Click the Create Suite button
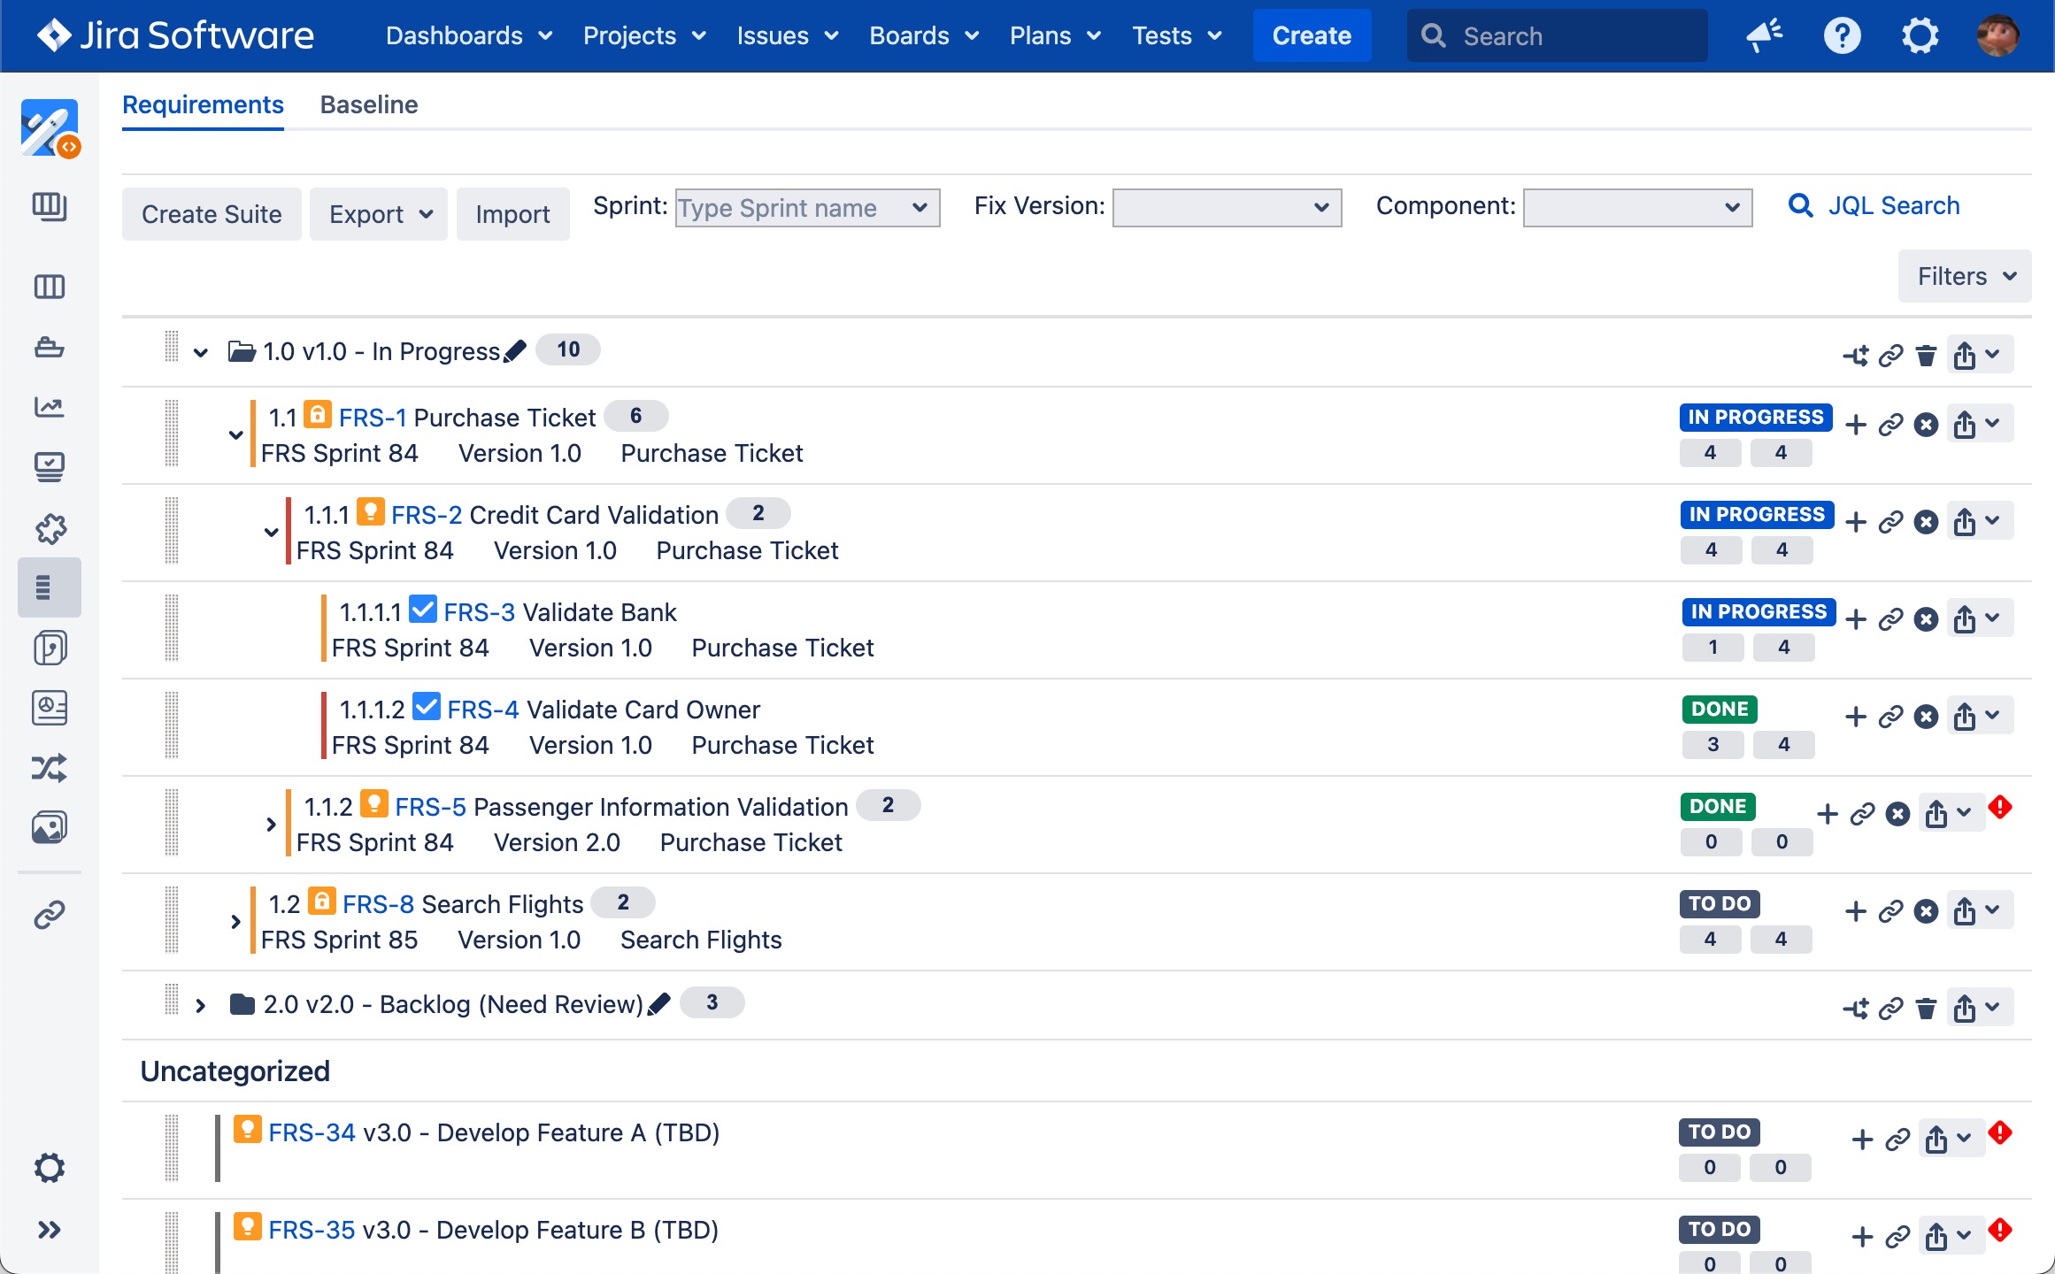The image size is (2055, 1274). [x=212, y=213]
